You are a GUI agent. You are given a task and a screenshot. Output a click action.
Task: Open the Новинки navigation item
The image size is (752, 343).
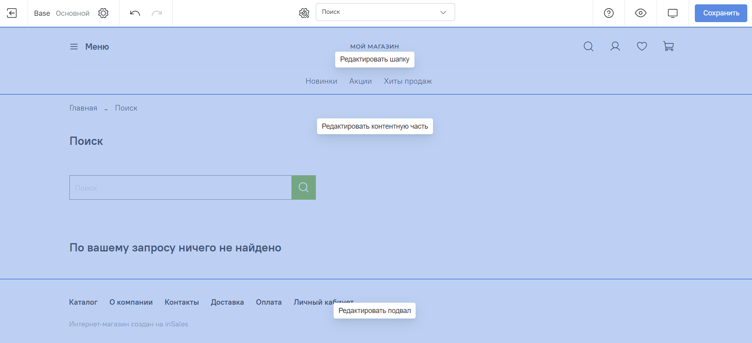[x=321, y=81]
